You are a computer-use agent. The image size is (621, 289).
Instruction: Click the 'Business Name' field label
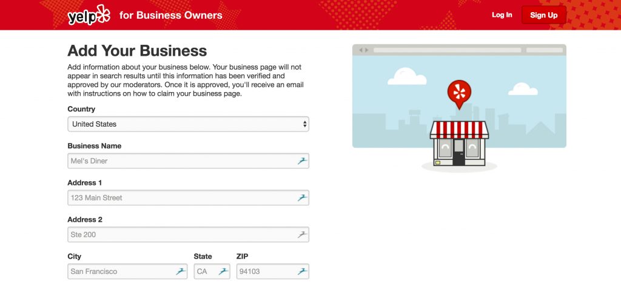[x=94, y=145]
